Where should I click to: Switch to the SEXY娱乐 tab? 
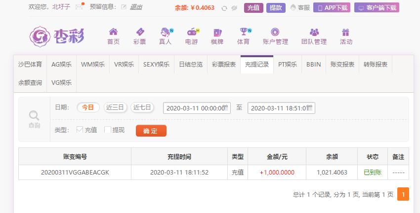157,65
